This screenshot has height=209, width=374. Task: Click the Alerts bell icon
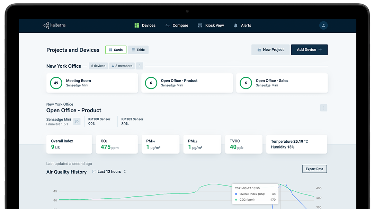(x=235, y=25)
